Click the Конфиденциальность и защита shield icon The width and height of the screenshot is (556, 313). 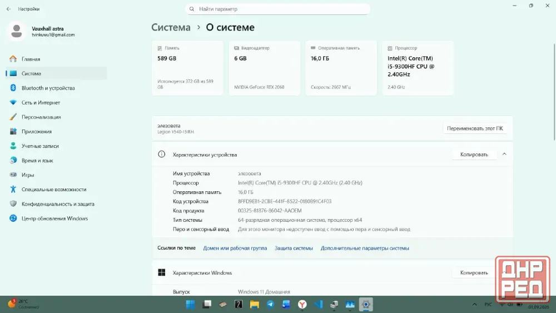pos(13,204)
